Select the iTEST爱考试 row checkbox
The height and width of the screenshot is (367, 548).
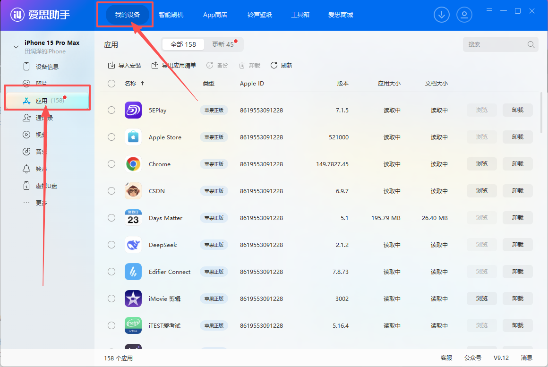111,325
